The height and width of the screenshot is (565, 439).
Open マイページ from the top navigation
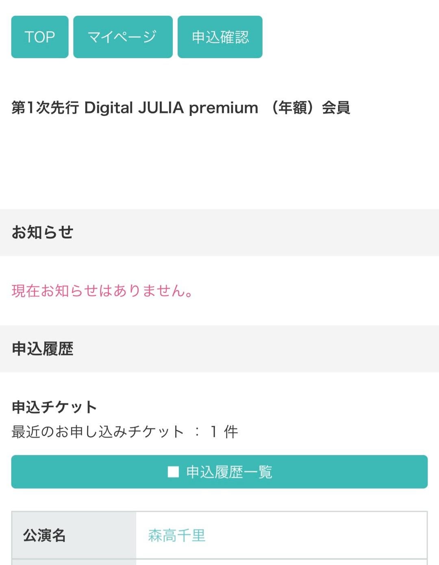(x=123, y=37)
